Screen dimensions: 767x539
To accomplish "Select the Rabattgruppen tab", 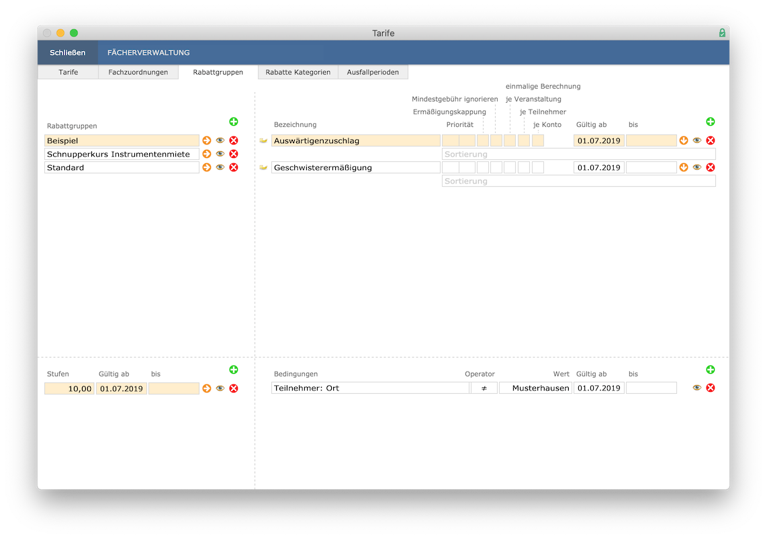I will coord(218,72).
